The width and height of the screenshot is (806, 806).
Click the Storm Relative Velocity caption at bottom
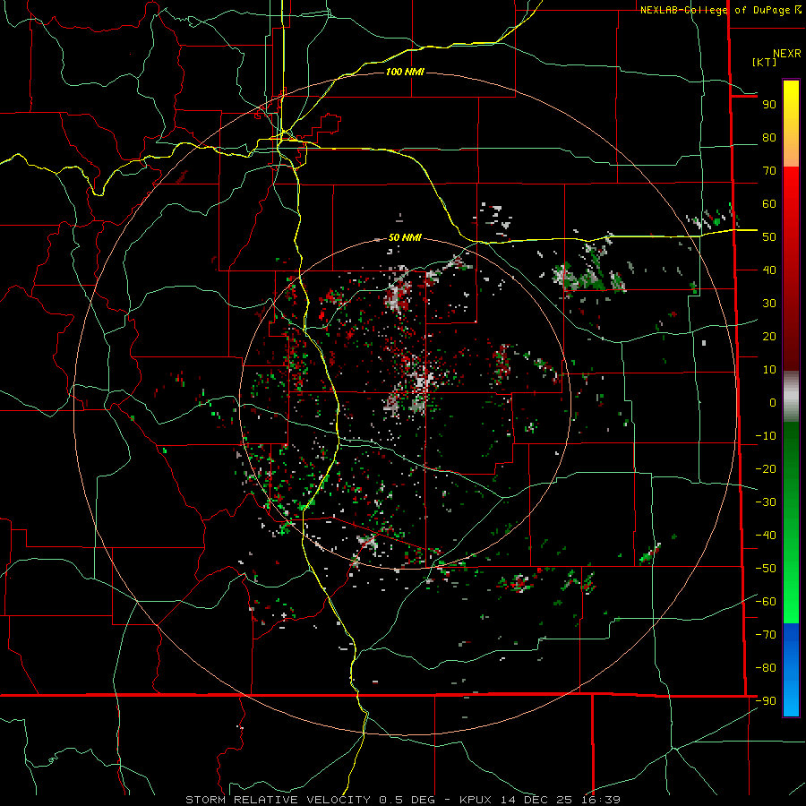(403, 800)
